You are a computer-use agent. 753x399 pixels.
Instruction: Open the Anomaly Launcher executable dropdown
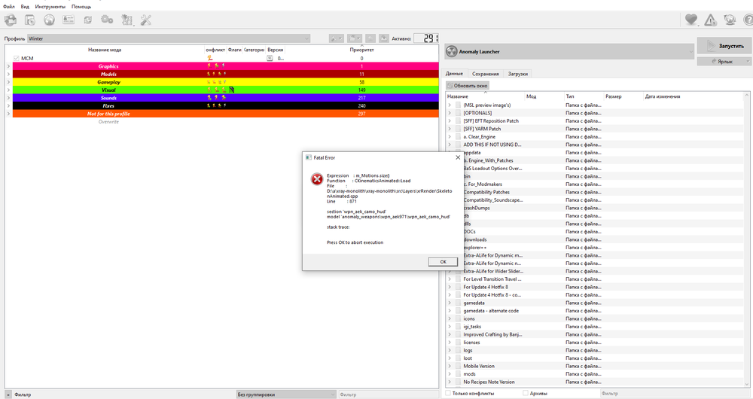[569, 51]
